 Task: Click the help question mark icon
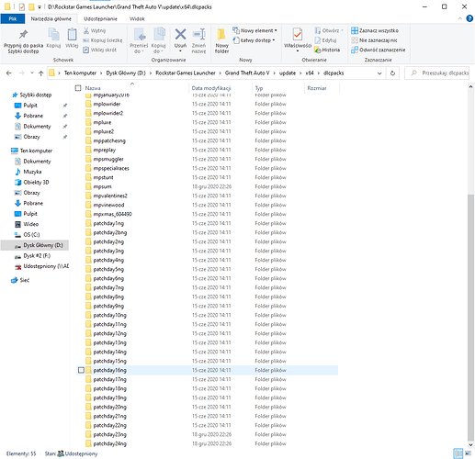coord(469,18)
